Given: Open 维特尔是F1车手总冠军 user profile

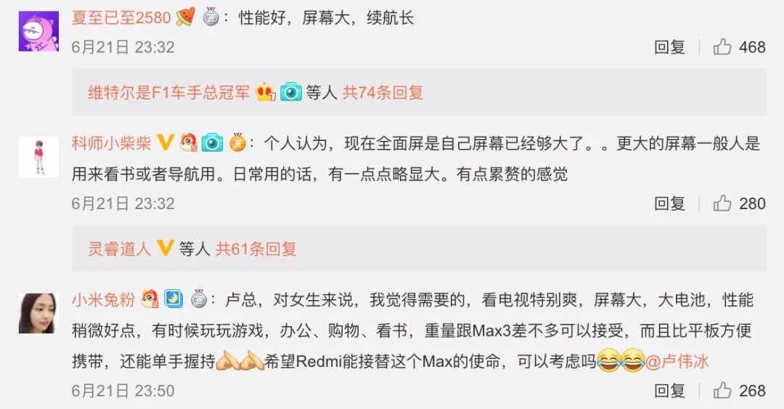Looking at the screenshot, I should pos(168,92).
